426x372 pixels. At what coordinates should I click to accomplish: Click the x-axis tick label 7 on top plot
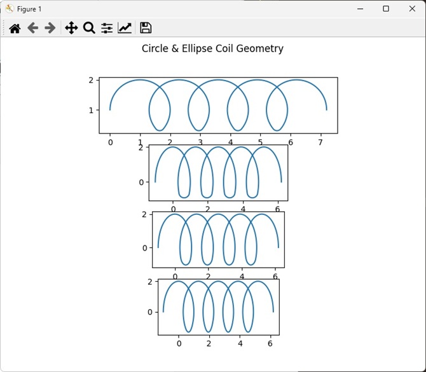pos(320,142)
